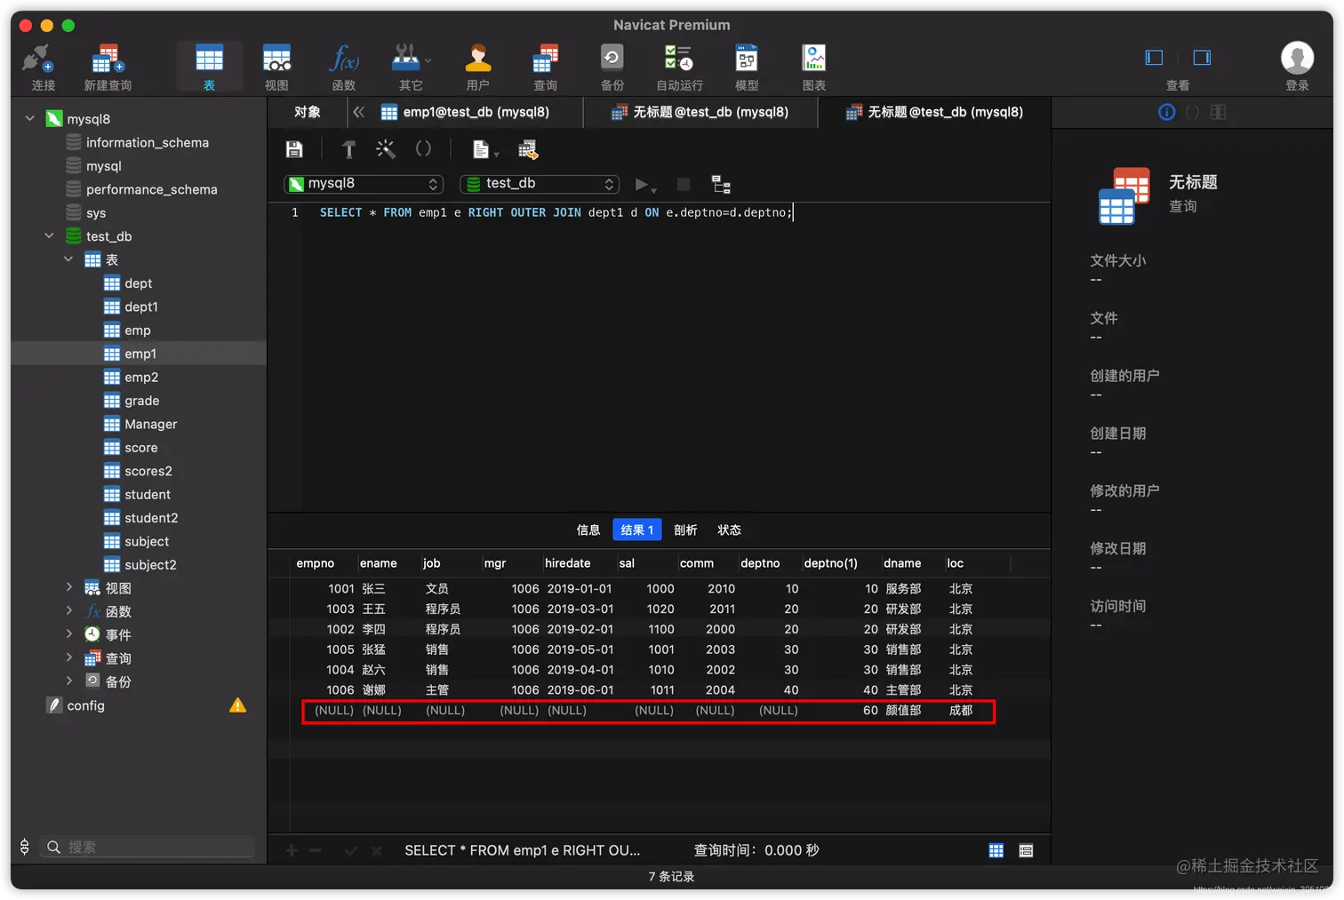Expand the 备份 (Backup) tree node
Image resolution: width=1344 pixels, height=900 pixels.
tap(68, 681)
